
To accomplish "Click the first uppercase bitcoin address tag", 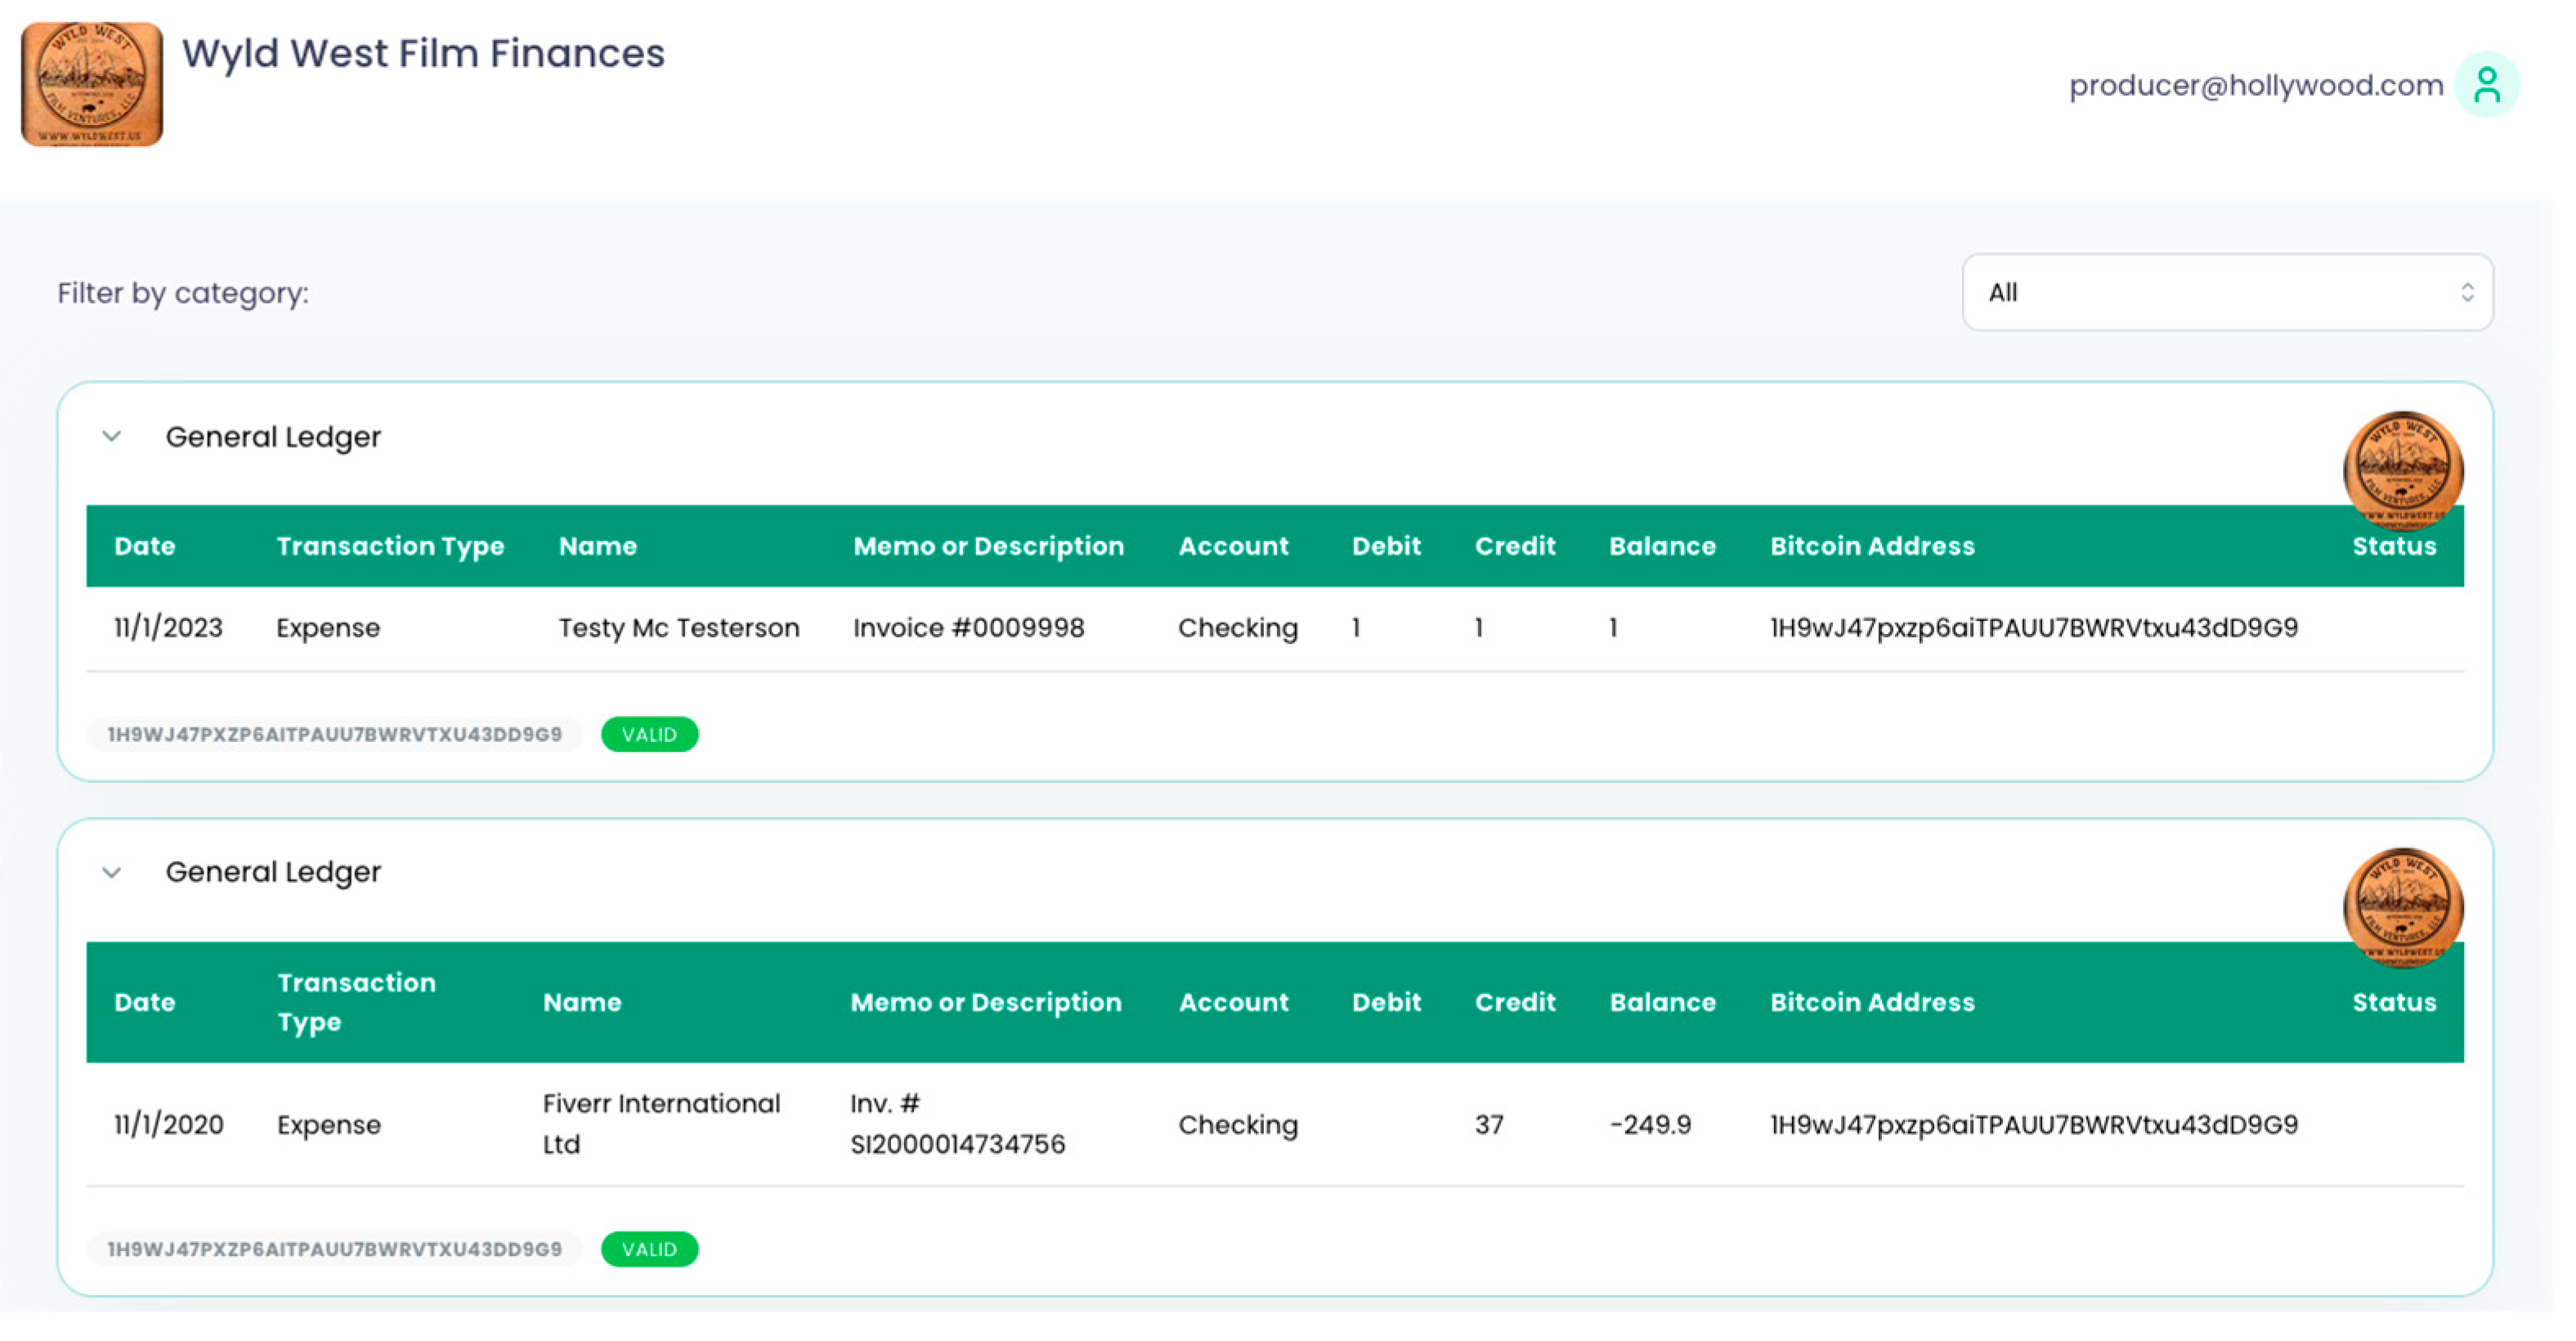I will pos(334,735).
